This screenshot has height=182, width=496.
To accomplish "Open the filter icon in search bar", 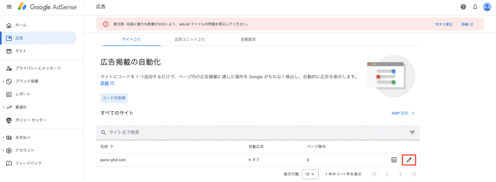I will (412, 133).
